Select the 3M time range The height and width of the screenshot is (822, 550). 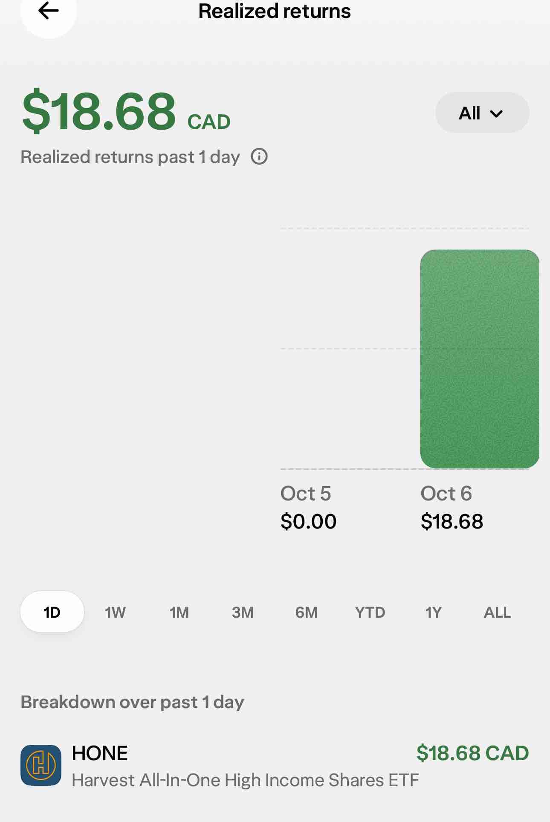coord(243,613)
